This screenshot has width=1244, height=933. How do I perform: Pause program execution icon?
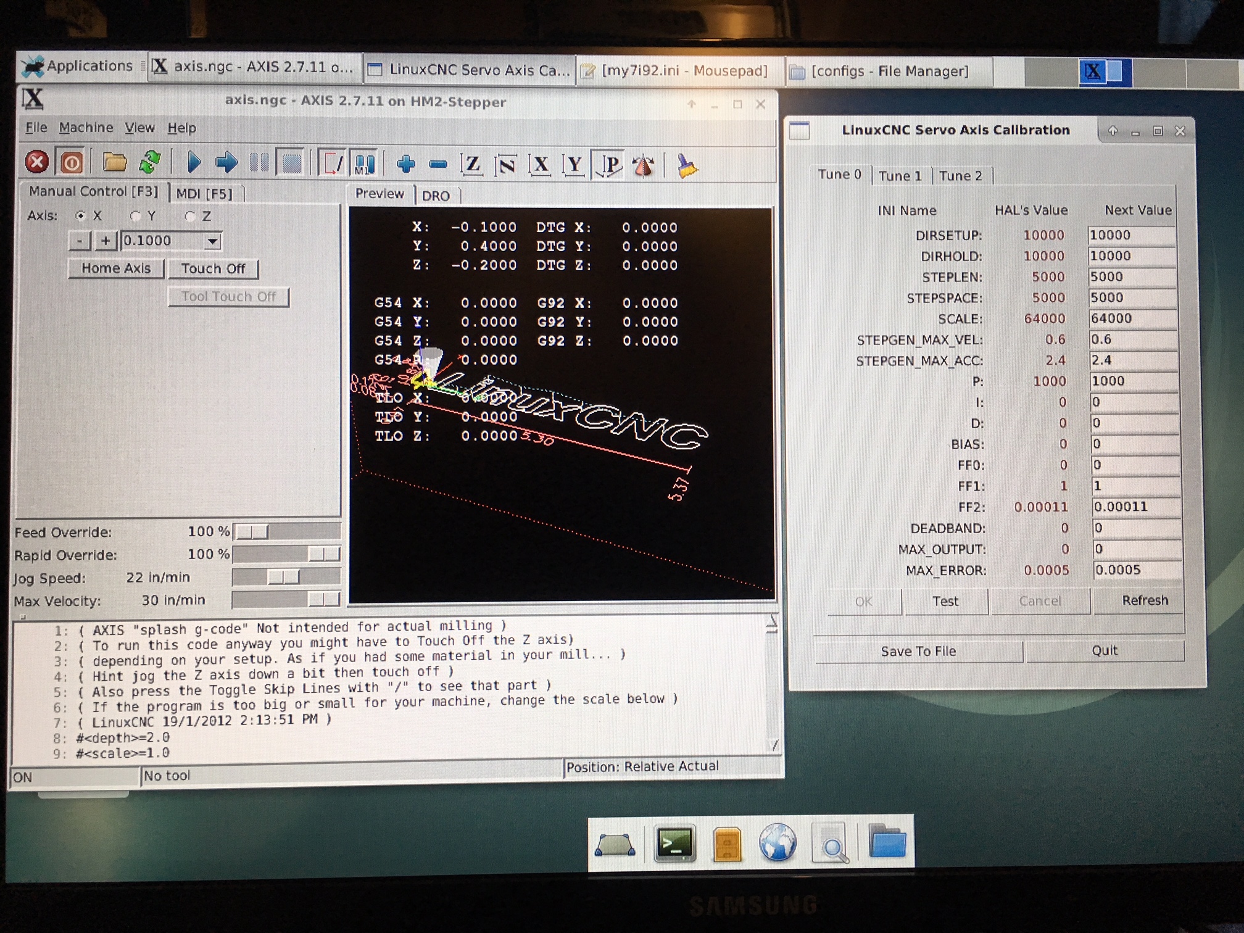(259, 164)
